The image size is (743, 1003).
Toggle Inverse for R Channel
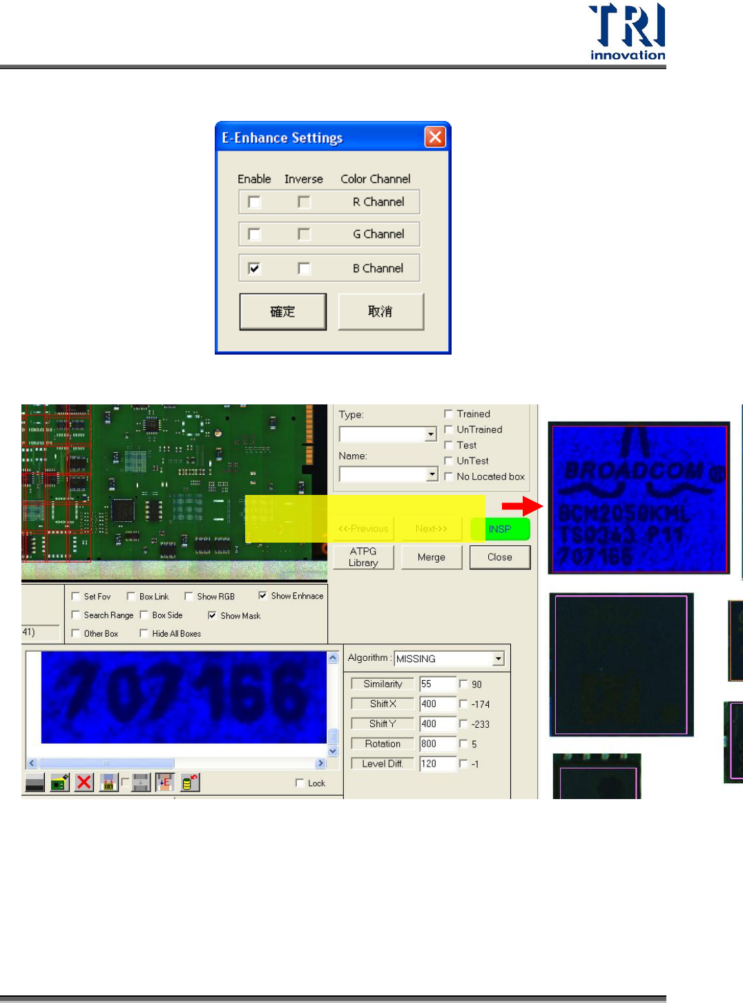[304, 202]
